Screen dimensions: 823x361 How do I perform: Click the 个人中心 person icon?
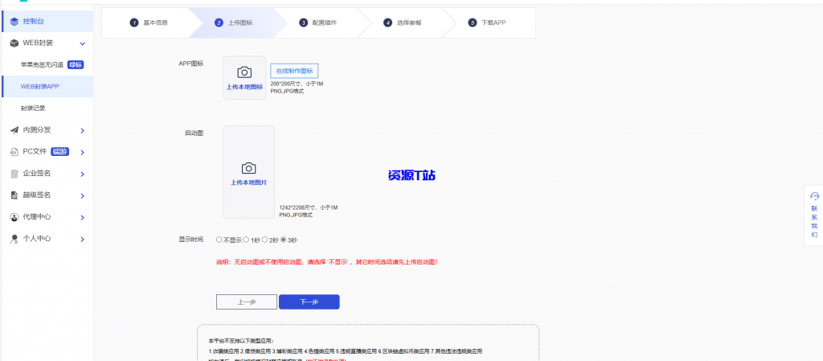click(14, 239)
